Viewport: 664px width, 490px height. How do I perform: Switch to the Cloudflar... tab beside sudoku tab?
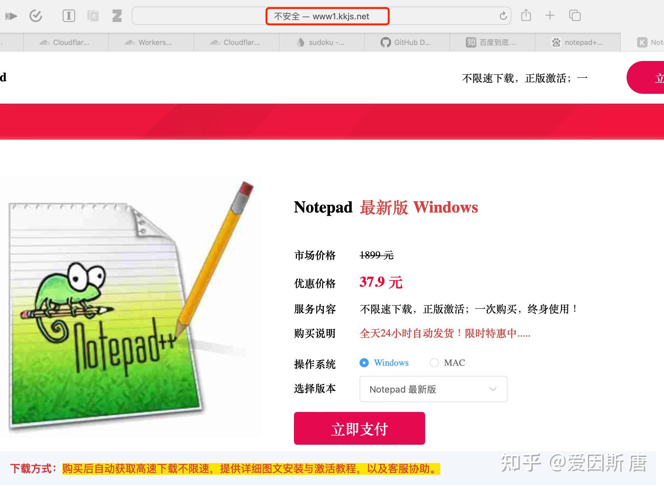(236, 42)
